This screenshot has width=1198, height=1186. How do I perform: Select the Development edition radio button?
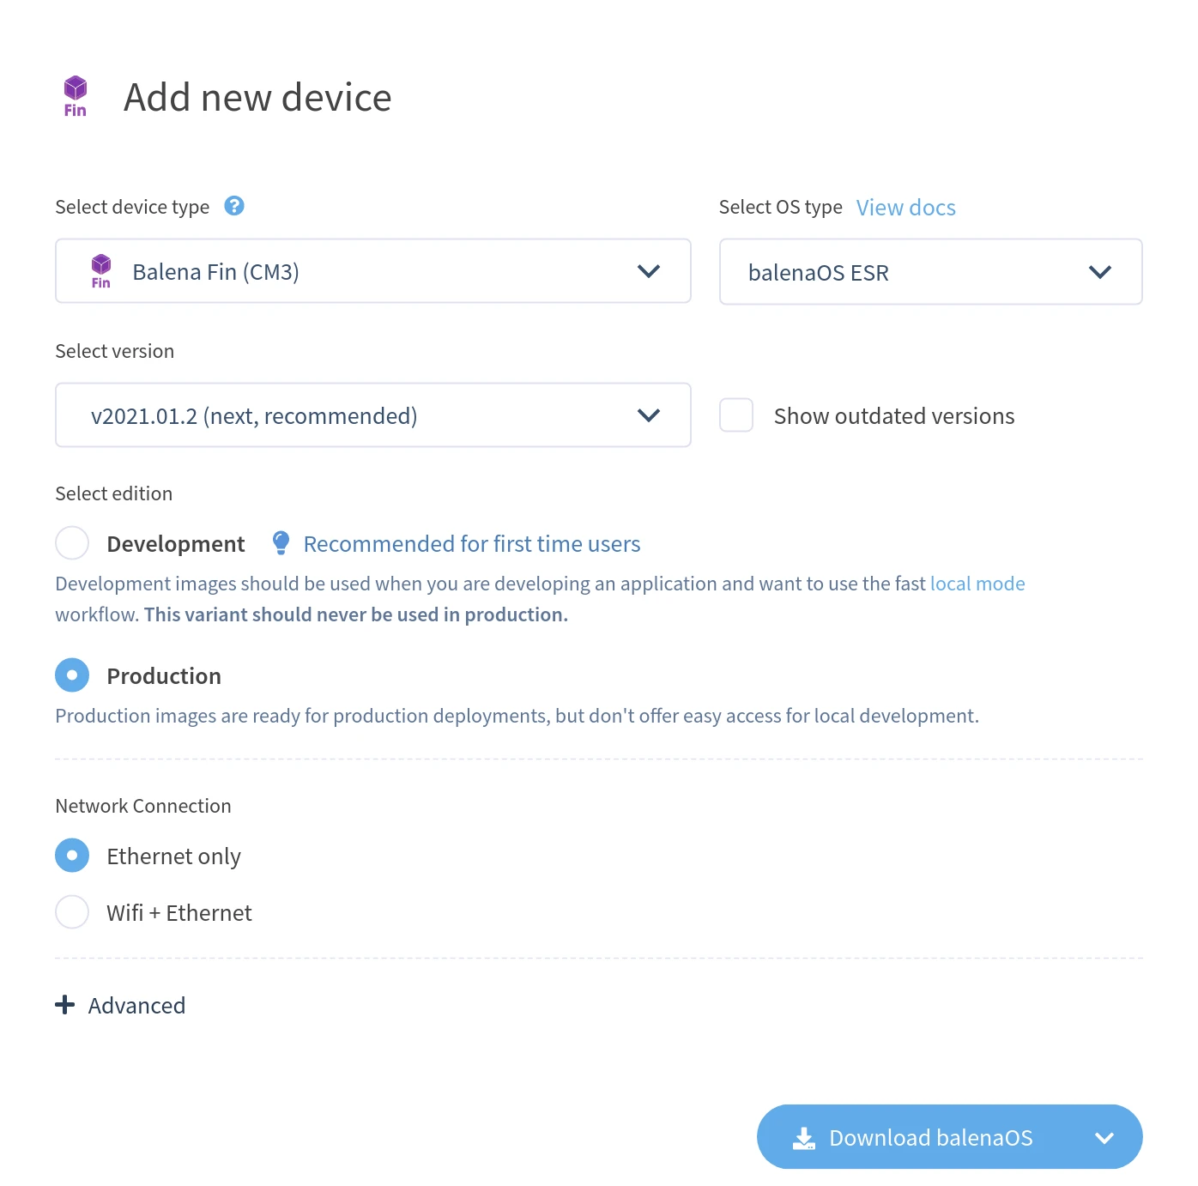pos(72,542)
